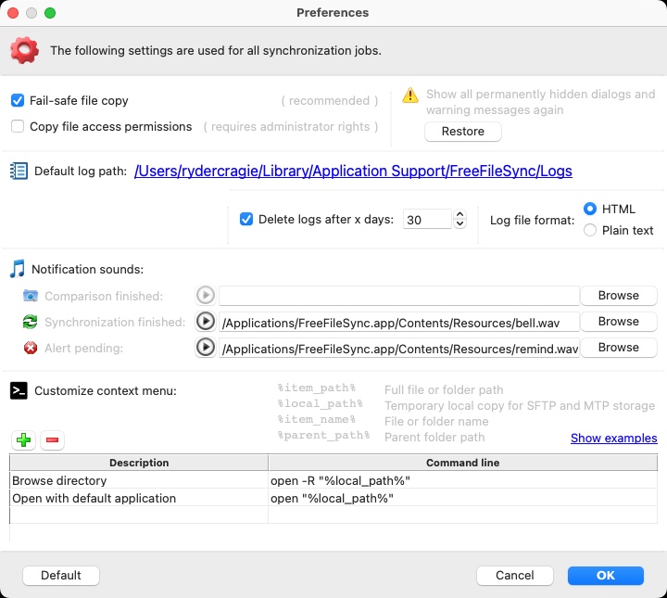Click the Command line column header
Image resolution: width=667 pixels, height=598 pixels.
click(x=463, y=463)
